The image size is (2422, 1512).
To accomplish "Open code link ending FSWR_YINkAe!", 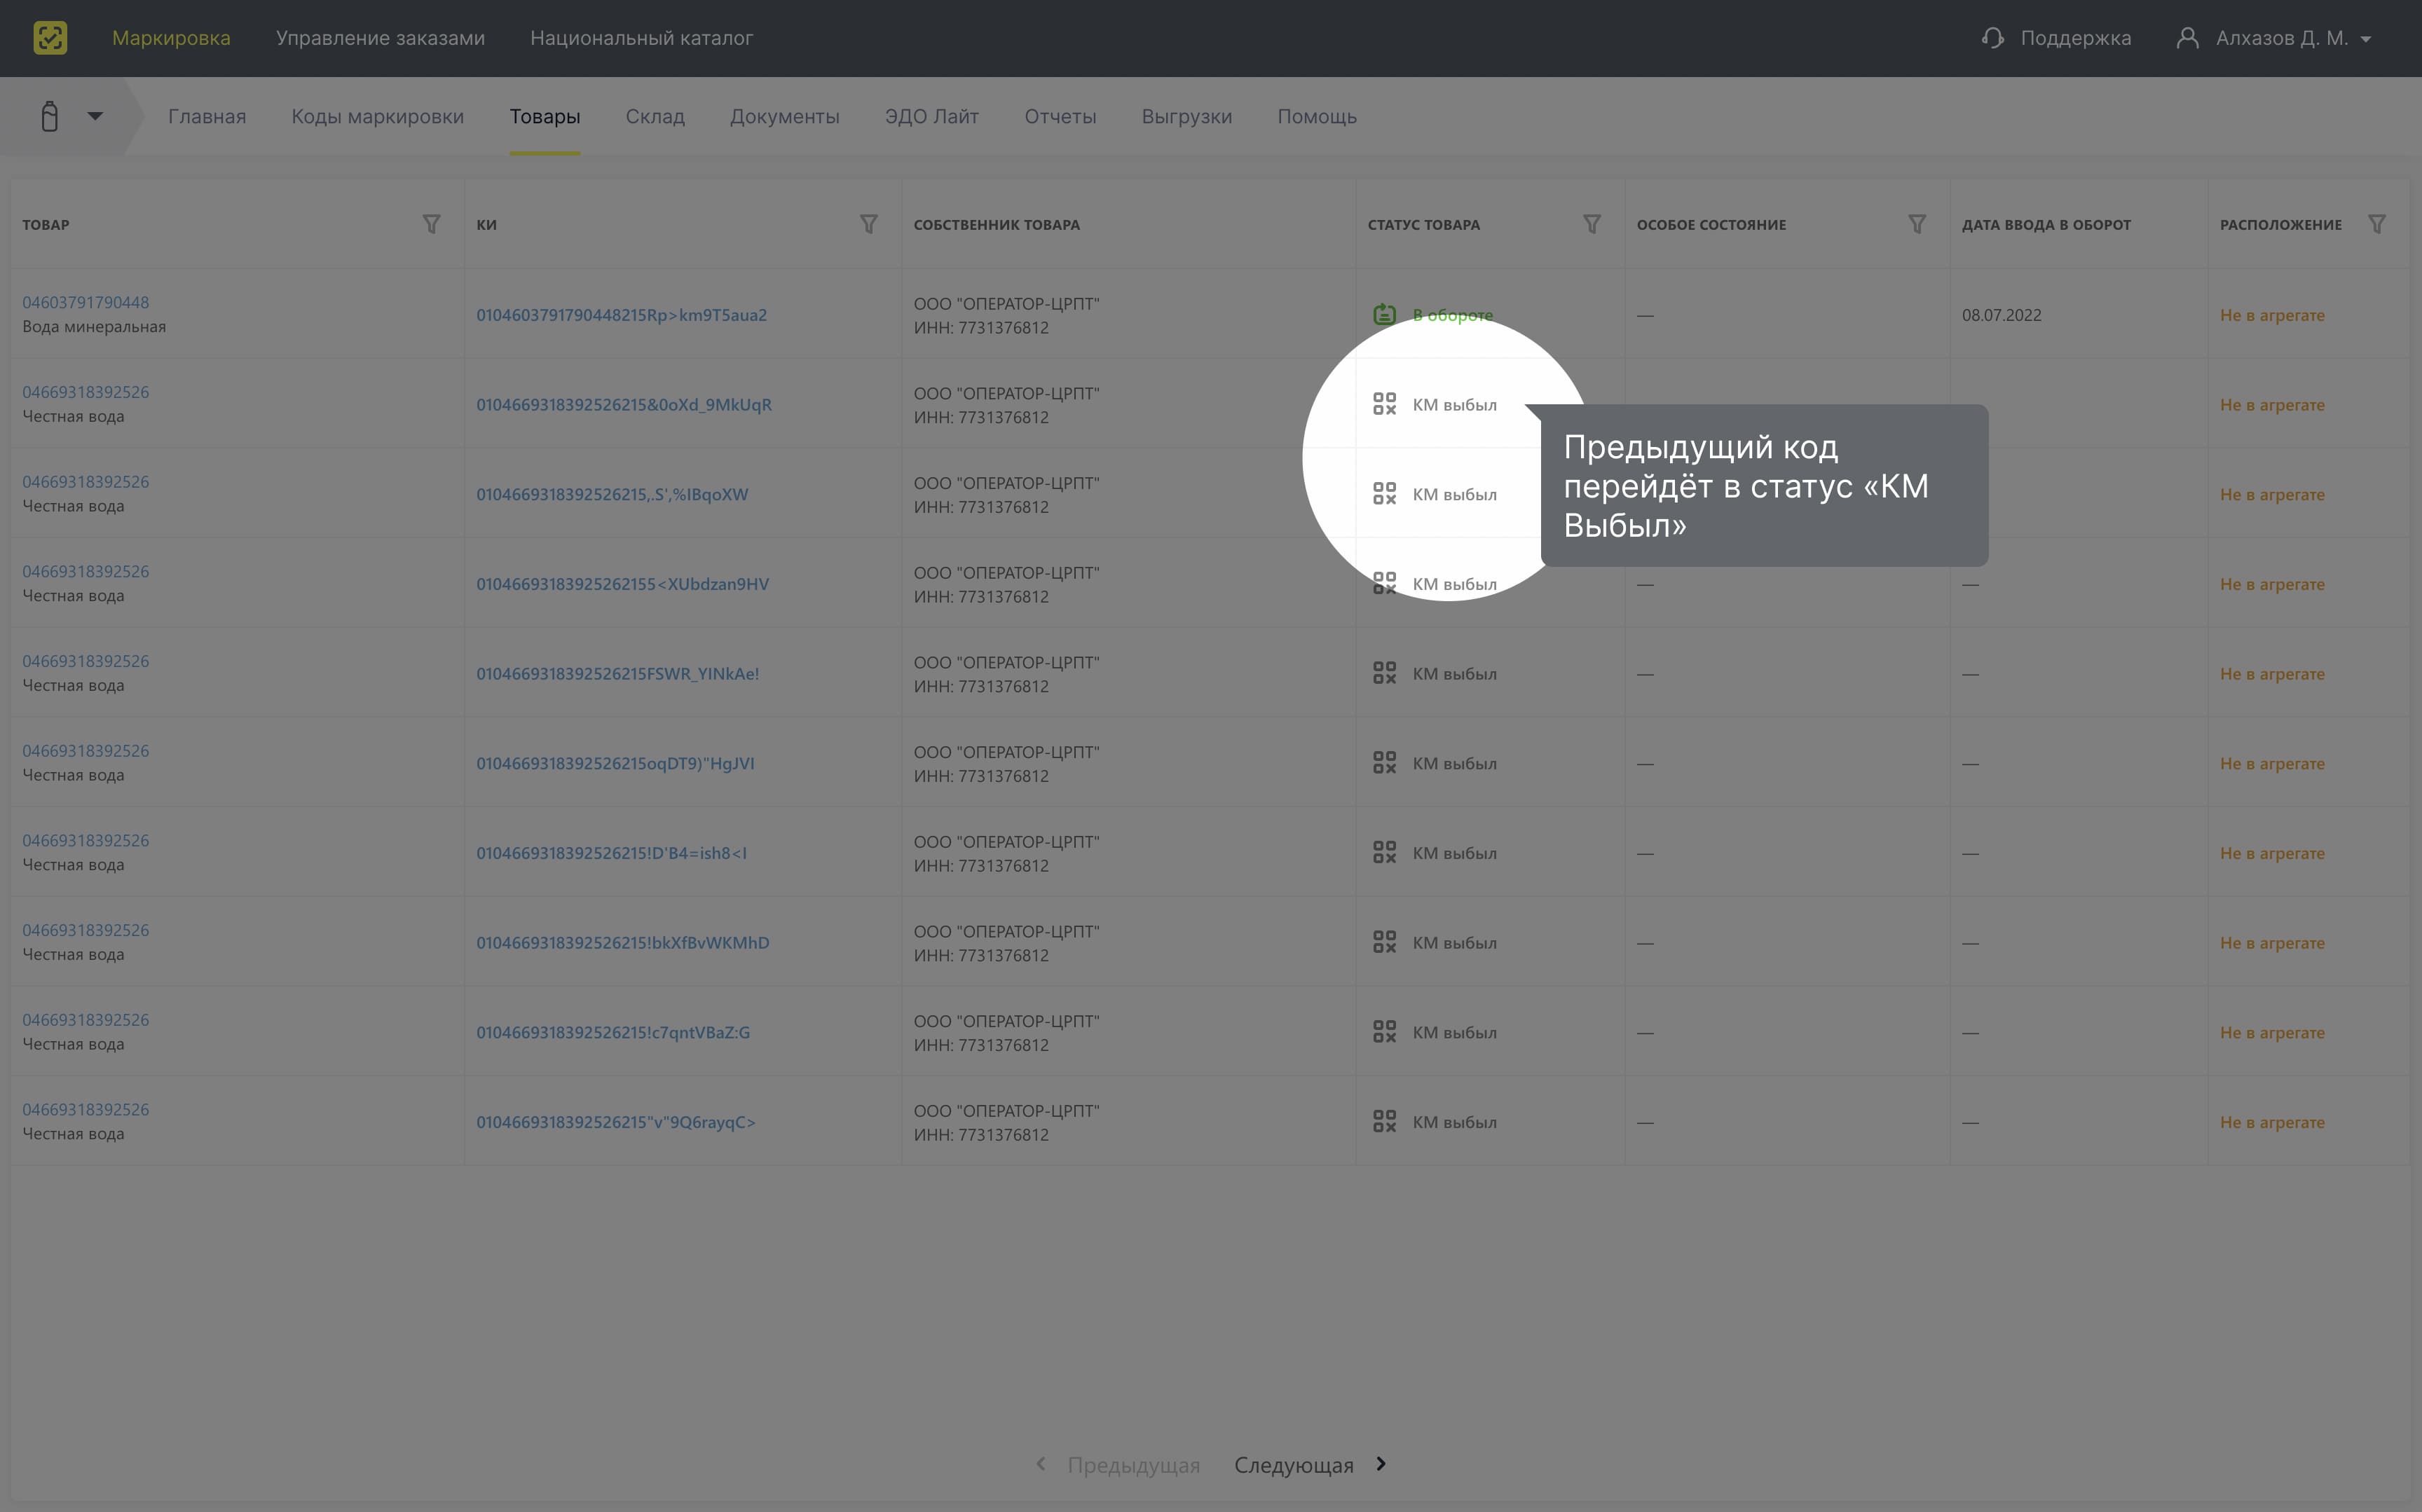I will click(x=617, y=674).
